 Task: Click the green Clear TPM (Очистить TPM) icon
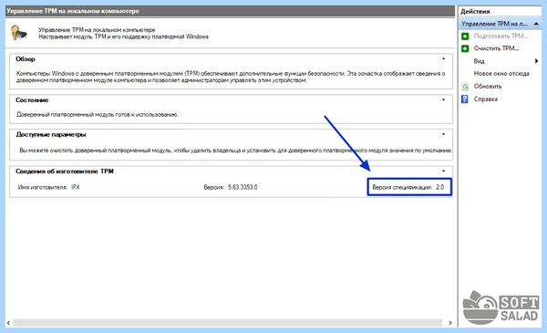pos(465,48)
